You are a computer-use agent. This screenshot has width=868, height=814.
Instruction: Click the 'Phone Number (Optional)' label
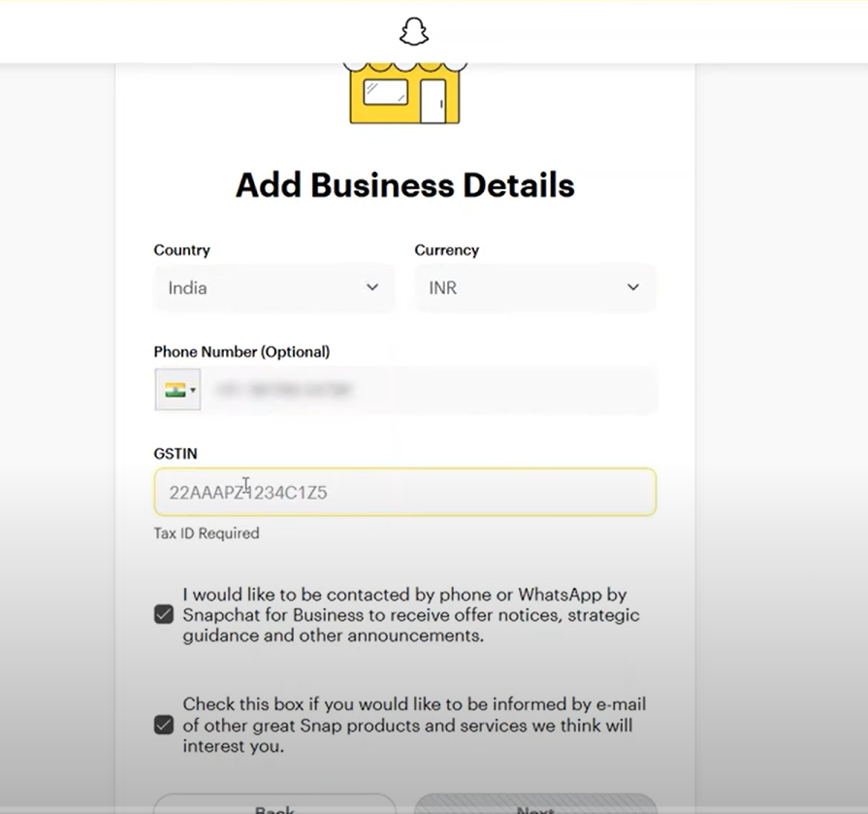[x=241, y=352]
